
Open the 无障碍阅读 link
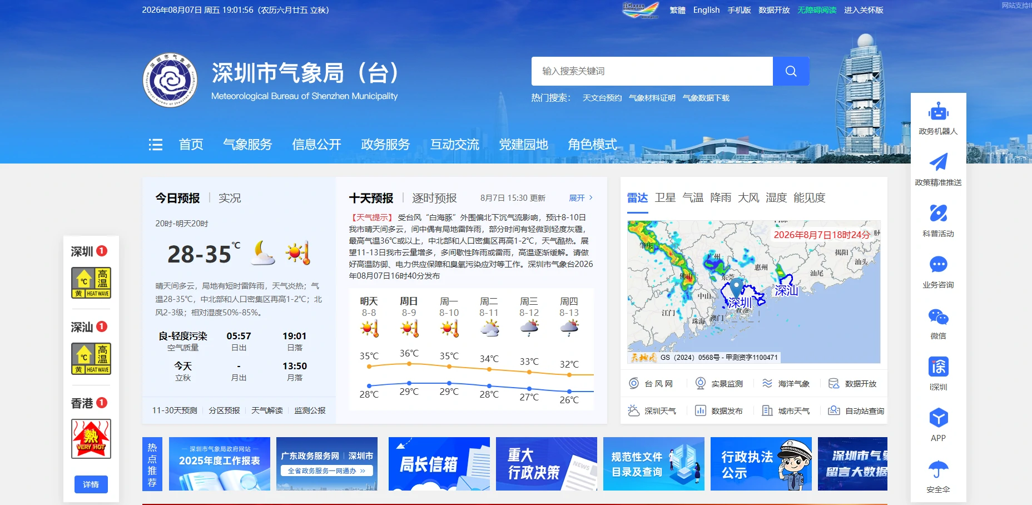click(817, 10)
